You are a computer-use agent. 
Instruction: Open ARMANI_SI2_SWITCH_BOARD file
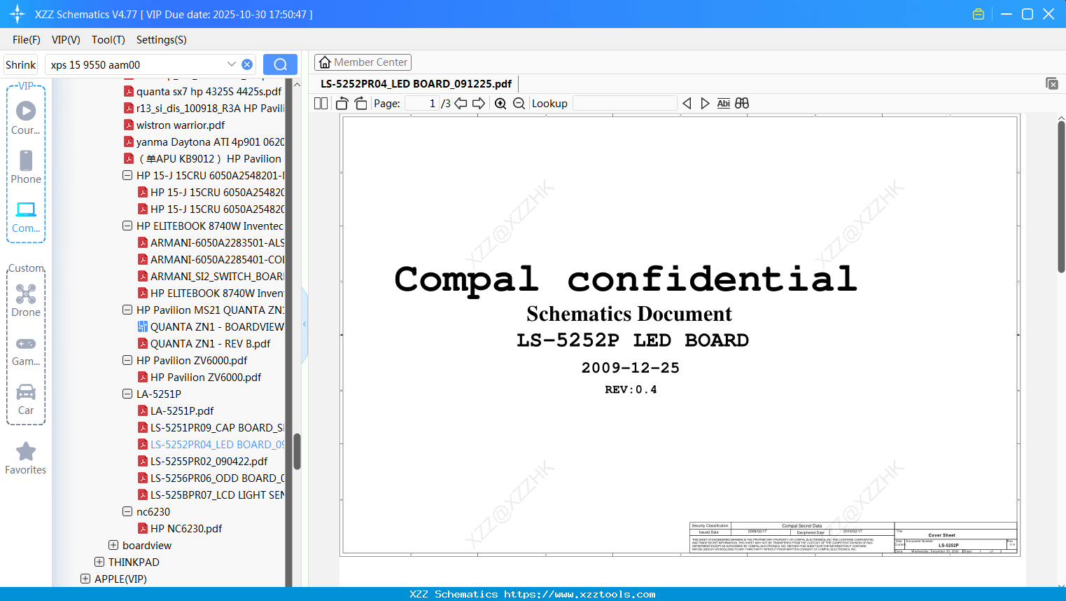point(217,276)
